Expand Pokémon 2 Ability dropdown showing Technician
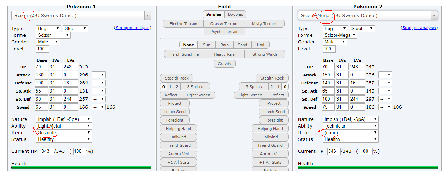446x171 pixels. (x=351, y=126)
